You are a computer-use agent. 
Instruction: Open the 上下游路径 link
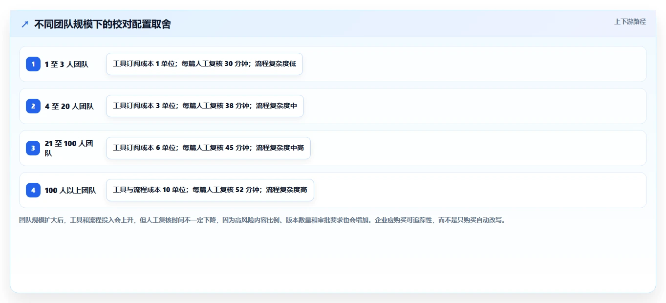[630, 22]
